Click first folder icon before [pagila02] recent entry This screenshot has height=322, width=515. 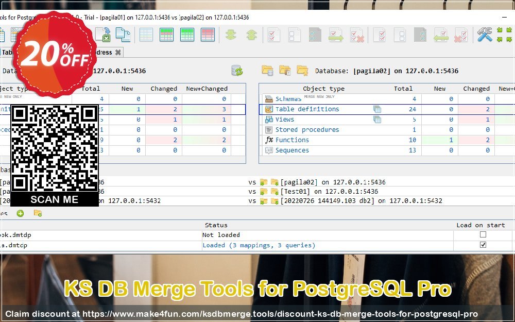tap(263, 182)
